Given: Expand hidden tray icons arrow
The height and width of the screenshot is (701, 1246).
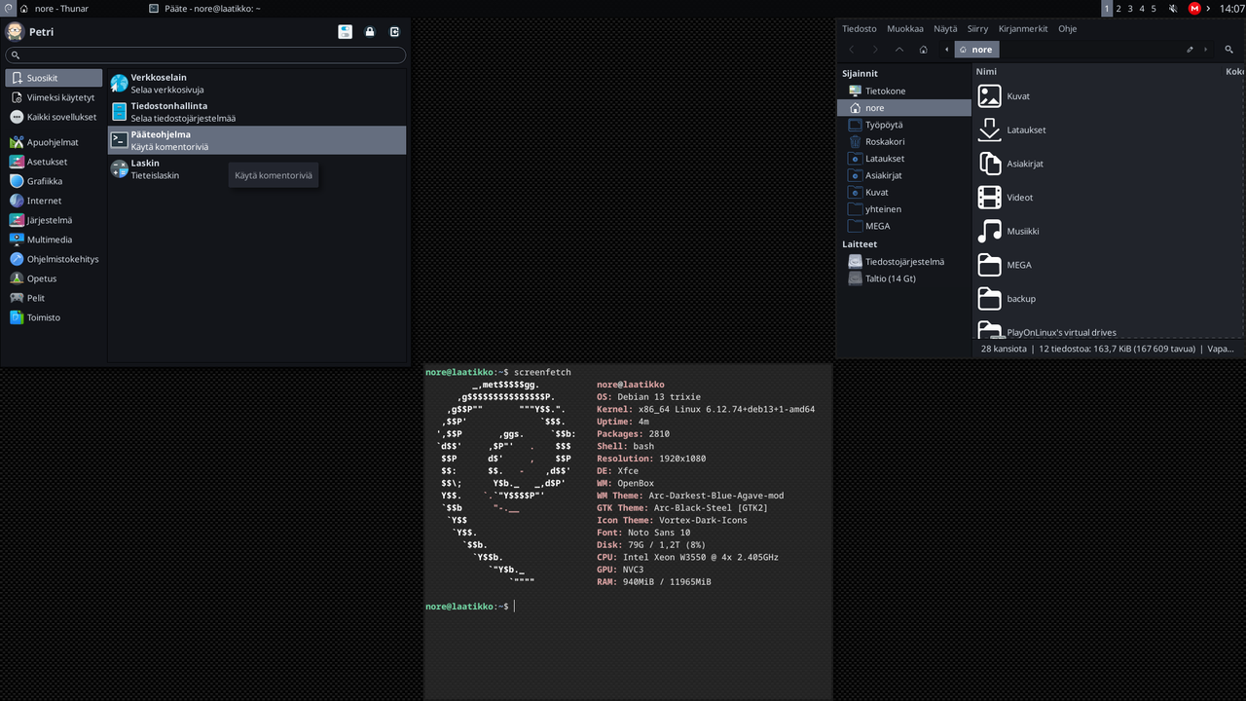Looking at the screenshot, I should click(1208, 8).
